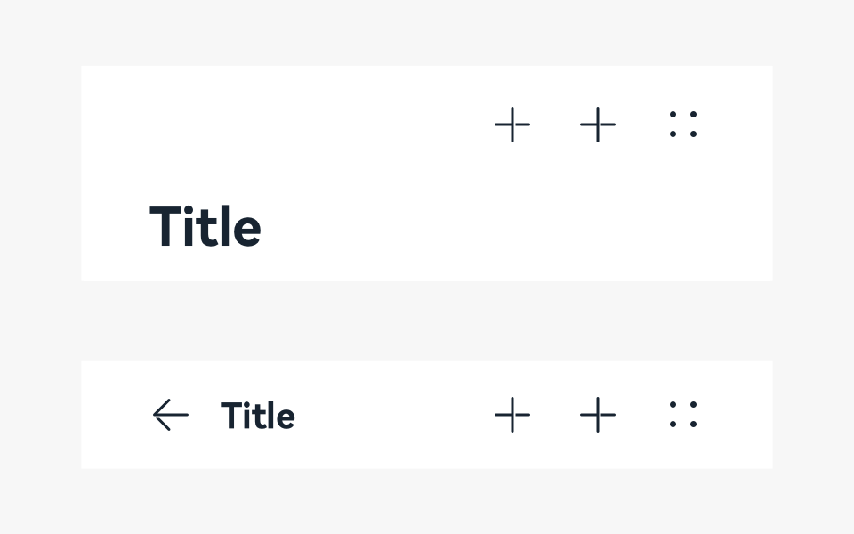Go back using the left-pointing arrow
The height and width of the screenshot is (534, 854).
[170, 415]
